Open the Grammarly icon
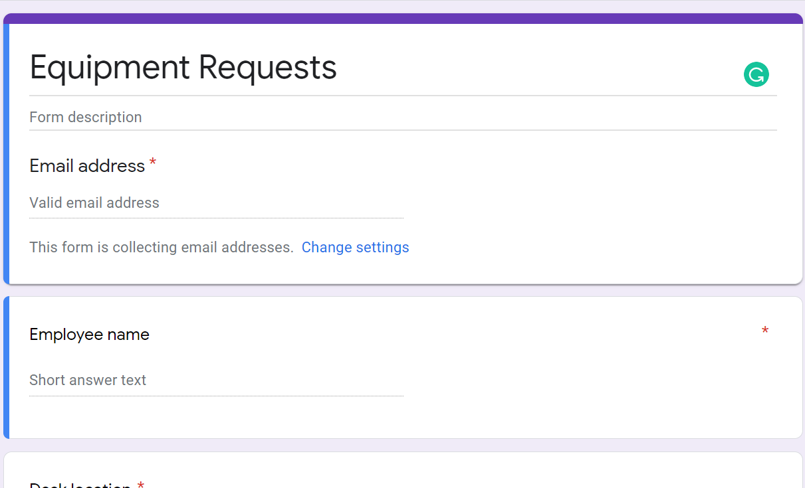The width and height of the screenshot is (805, 488). click(756, 74)
